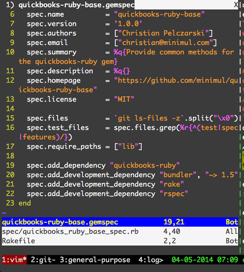Click the "Bot" indicator in the Rakefile row

pos(232,241)
